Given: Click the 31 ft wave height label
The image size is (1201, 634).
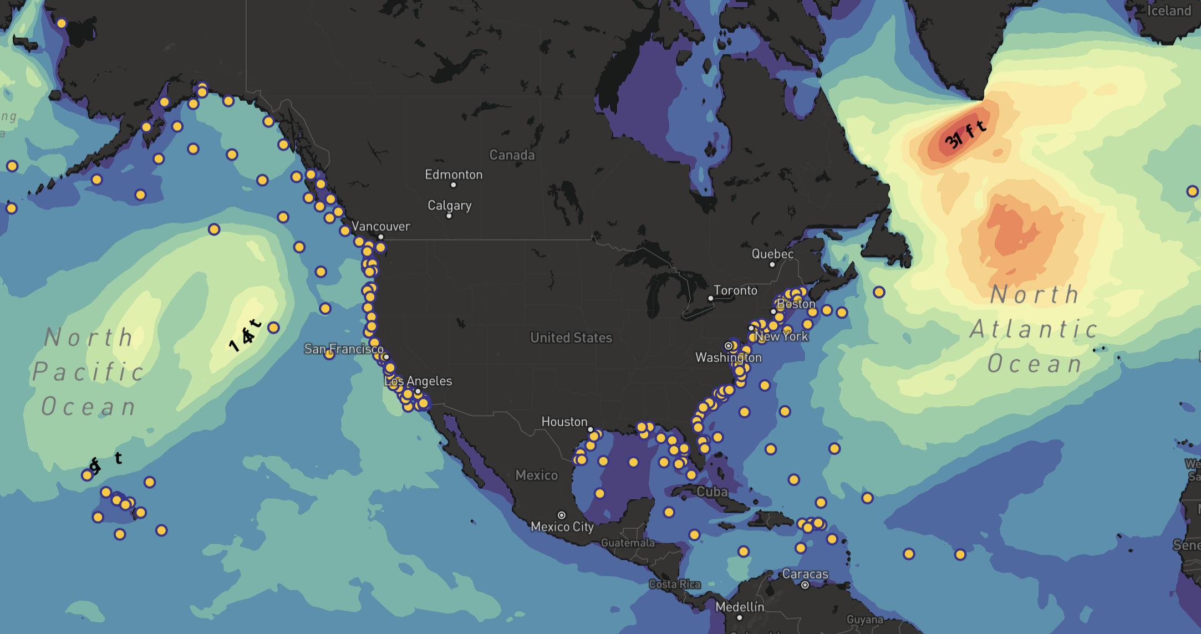Looking at the screenshot, I should tap(965, 134).
